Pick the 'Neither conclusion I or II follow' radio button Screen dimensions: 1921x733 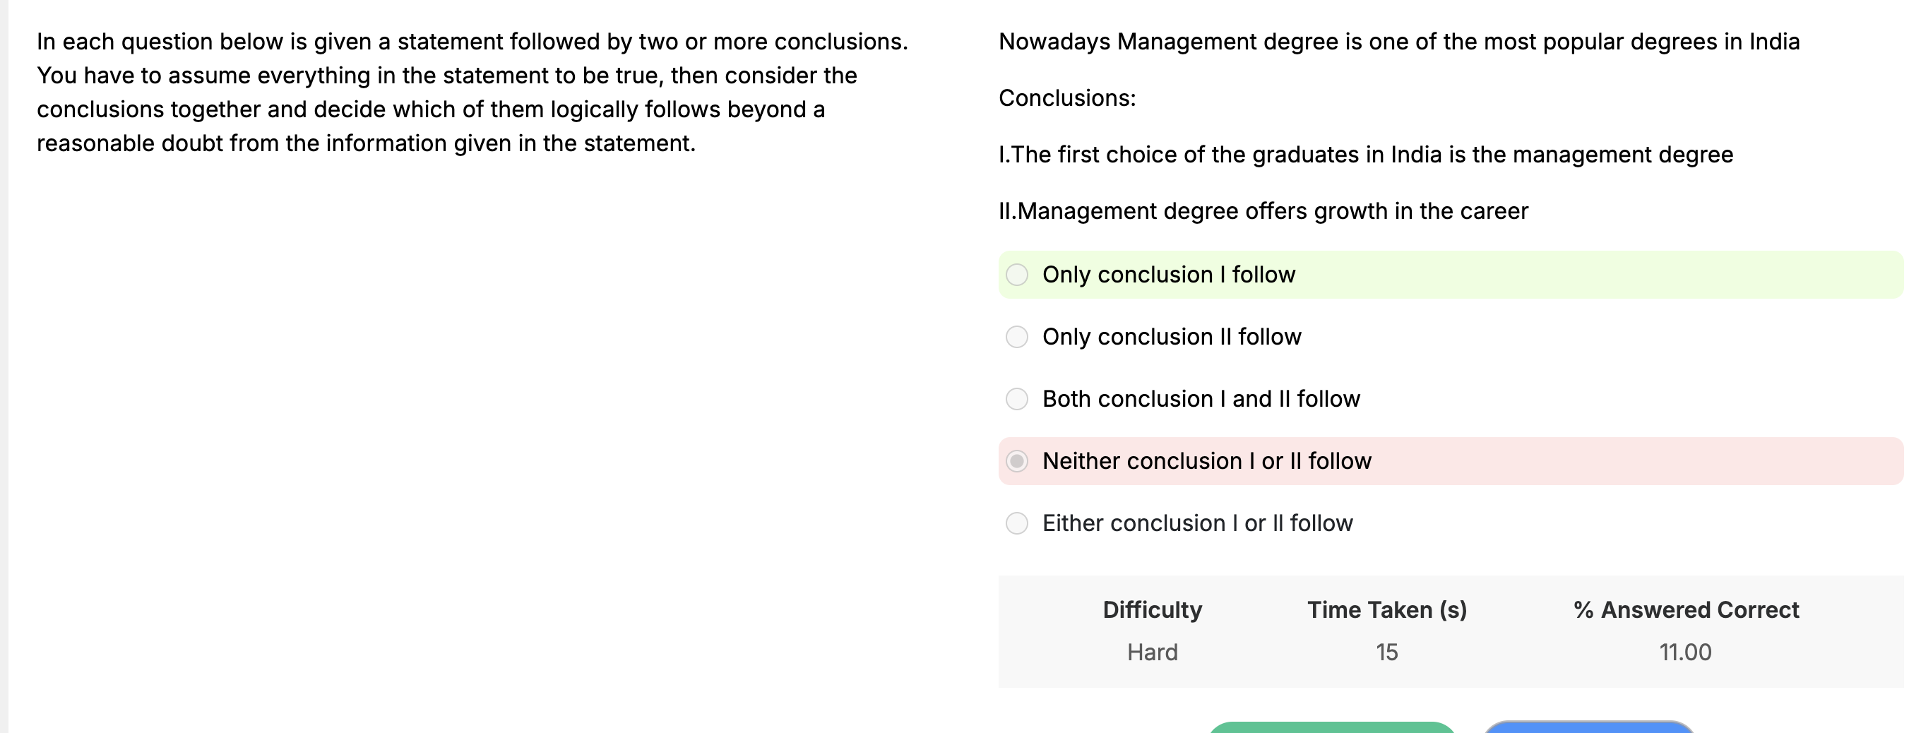pyautogui.click(x=1016, y=461)
